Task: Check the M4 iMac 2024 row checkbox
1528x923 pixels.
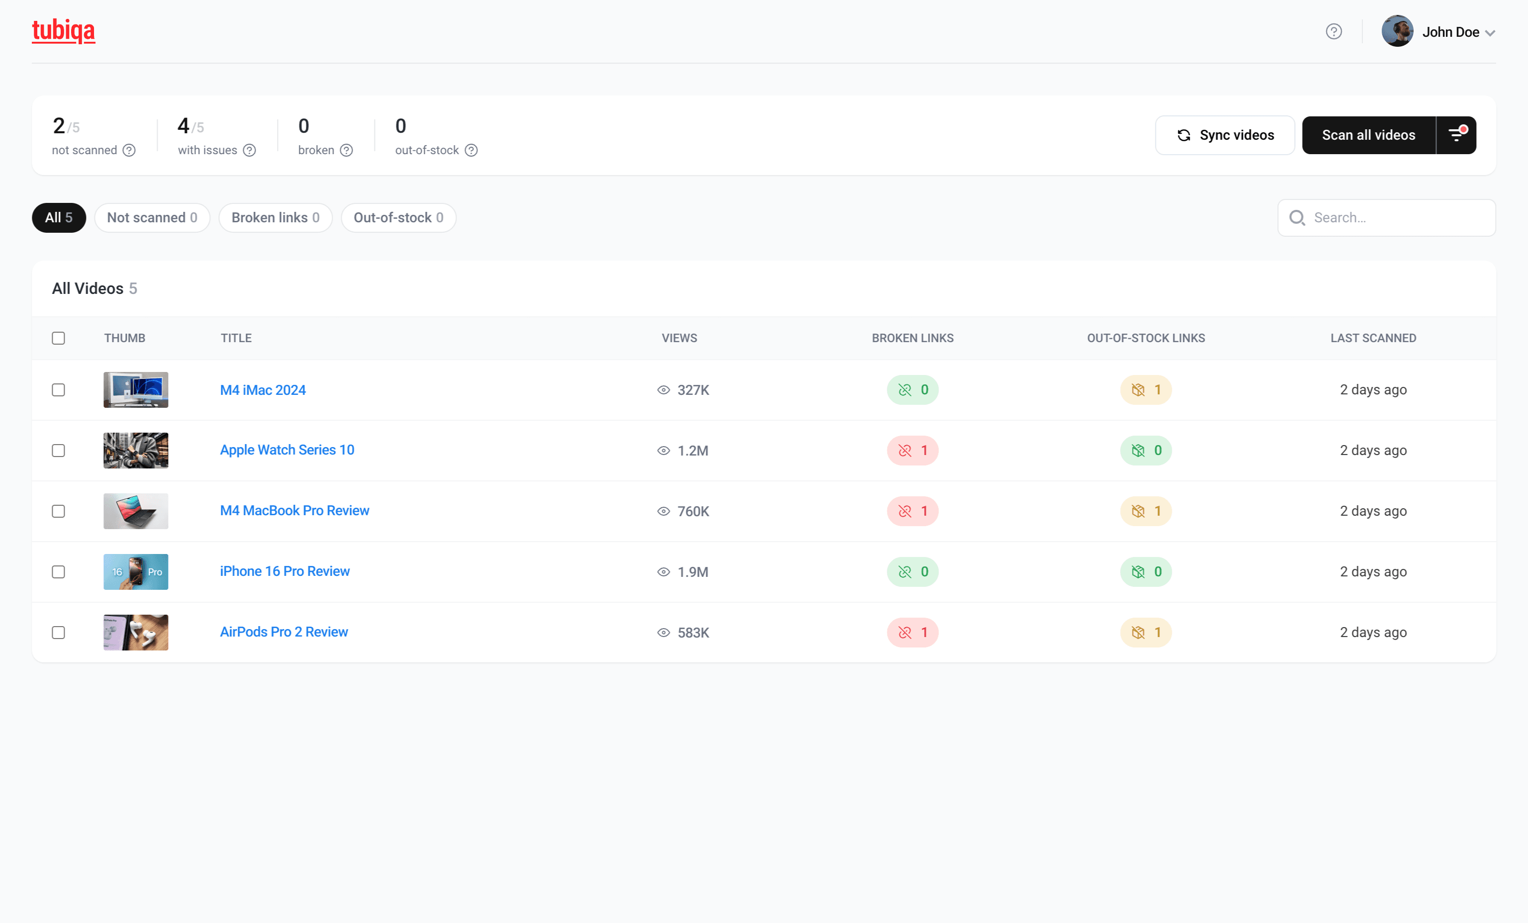Action: pyautogui.click(x=58, y=390)
